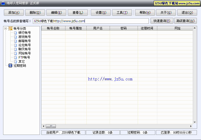Click 记录总数: 0条 status entry

[x=103, y=133]
